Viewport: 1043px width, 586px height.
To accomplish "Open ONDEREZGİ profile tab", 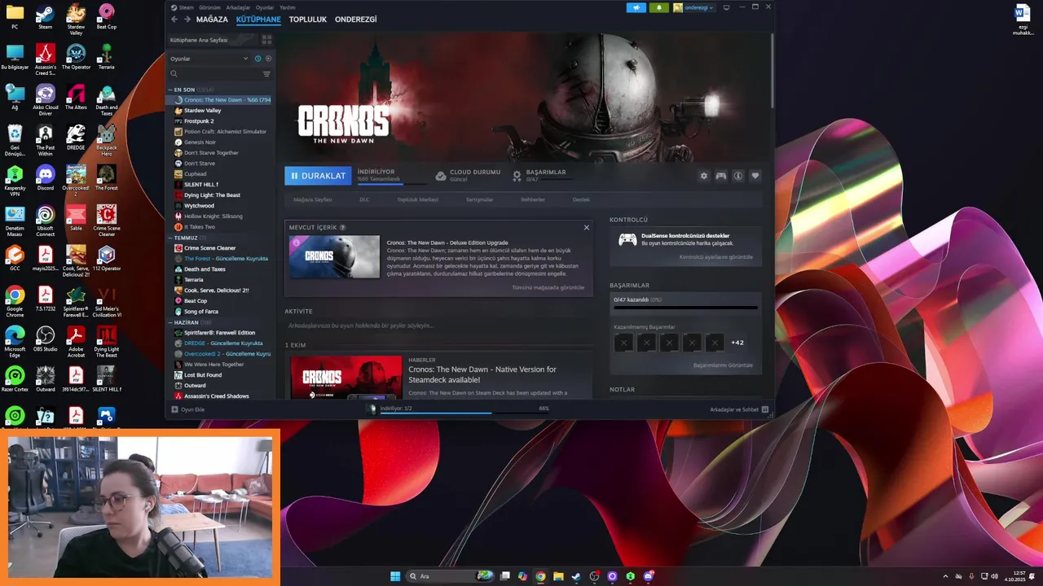I will click(355, 20).
